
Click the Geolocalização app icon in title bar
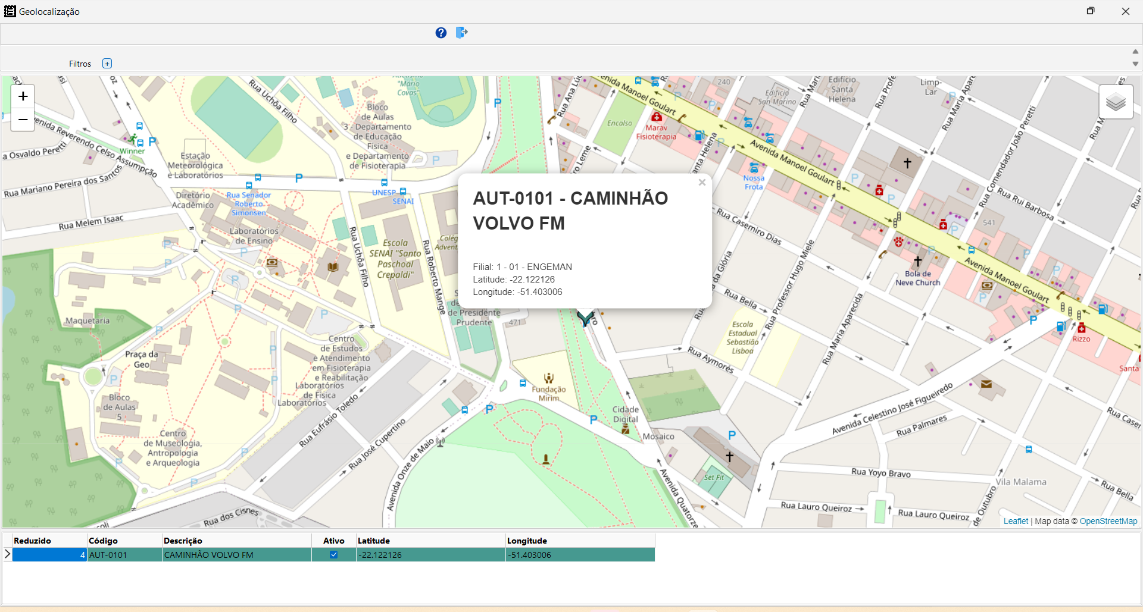pyautogui.click(x=10, y=11)
